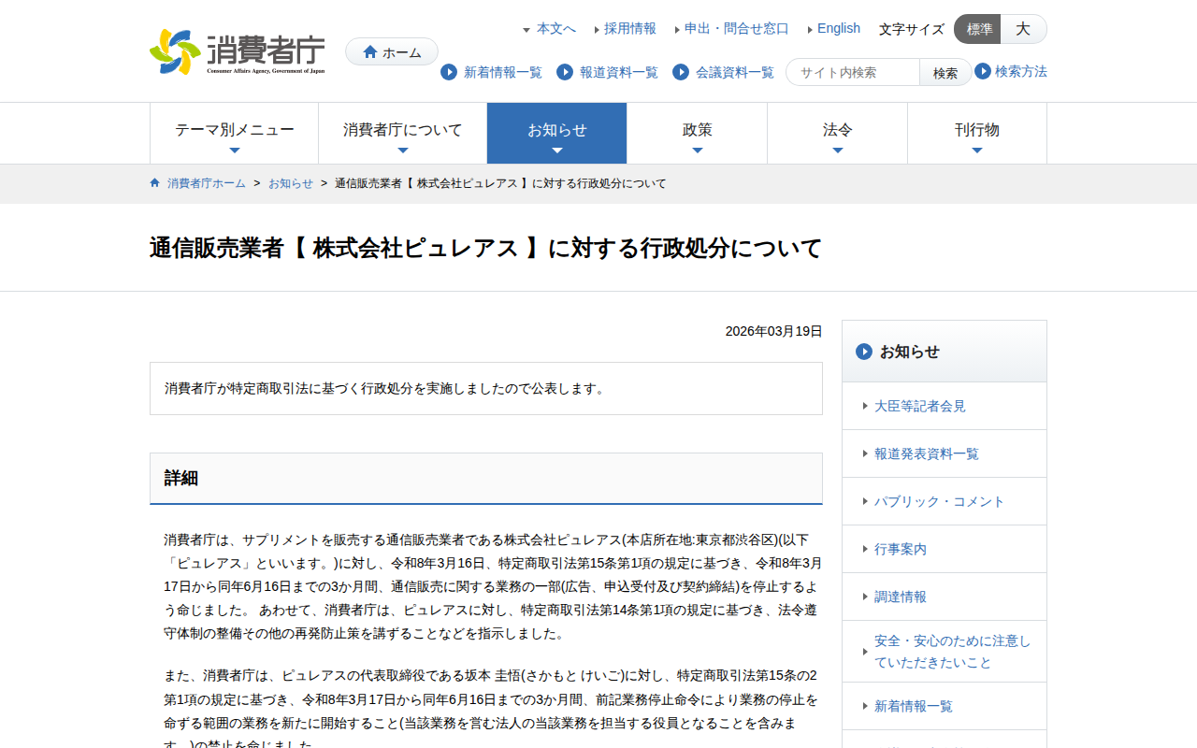
Task: Expand the 法令 navigation menu
Action: (x=838, y=134)
